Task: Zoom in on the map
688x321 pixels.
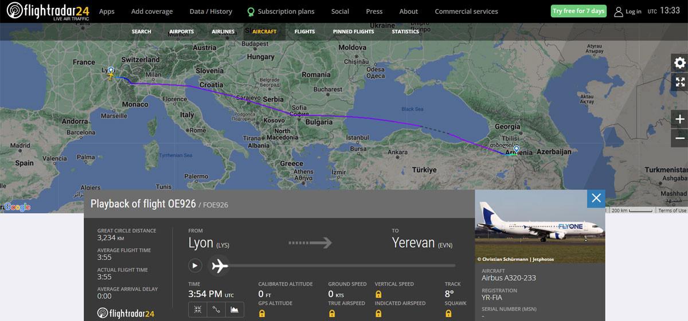Action: coord(680,119)
